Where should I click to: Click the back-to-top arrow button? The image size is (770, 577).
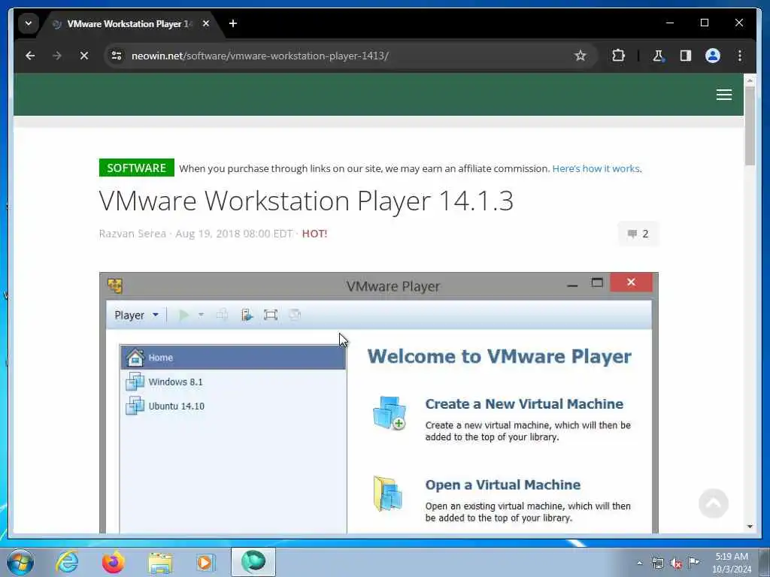click(x=713, y=503)
